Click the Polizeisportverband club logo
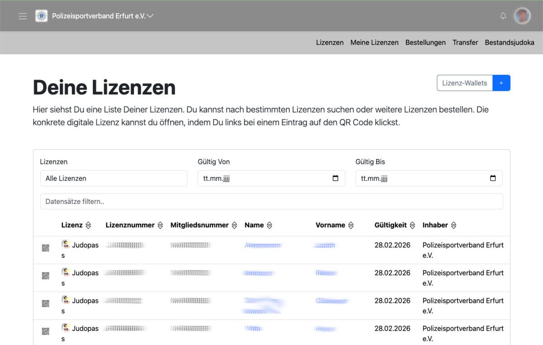The width and height of the screenshot is (543, 345). pos(42,16)
